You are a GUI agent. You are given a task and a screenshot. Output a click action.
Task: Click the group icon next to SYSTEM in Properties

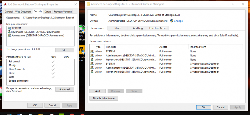[9, 28]
